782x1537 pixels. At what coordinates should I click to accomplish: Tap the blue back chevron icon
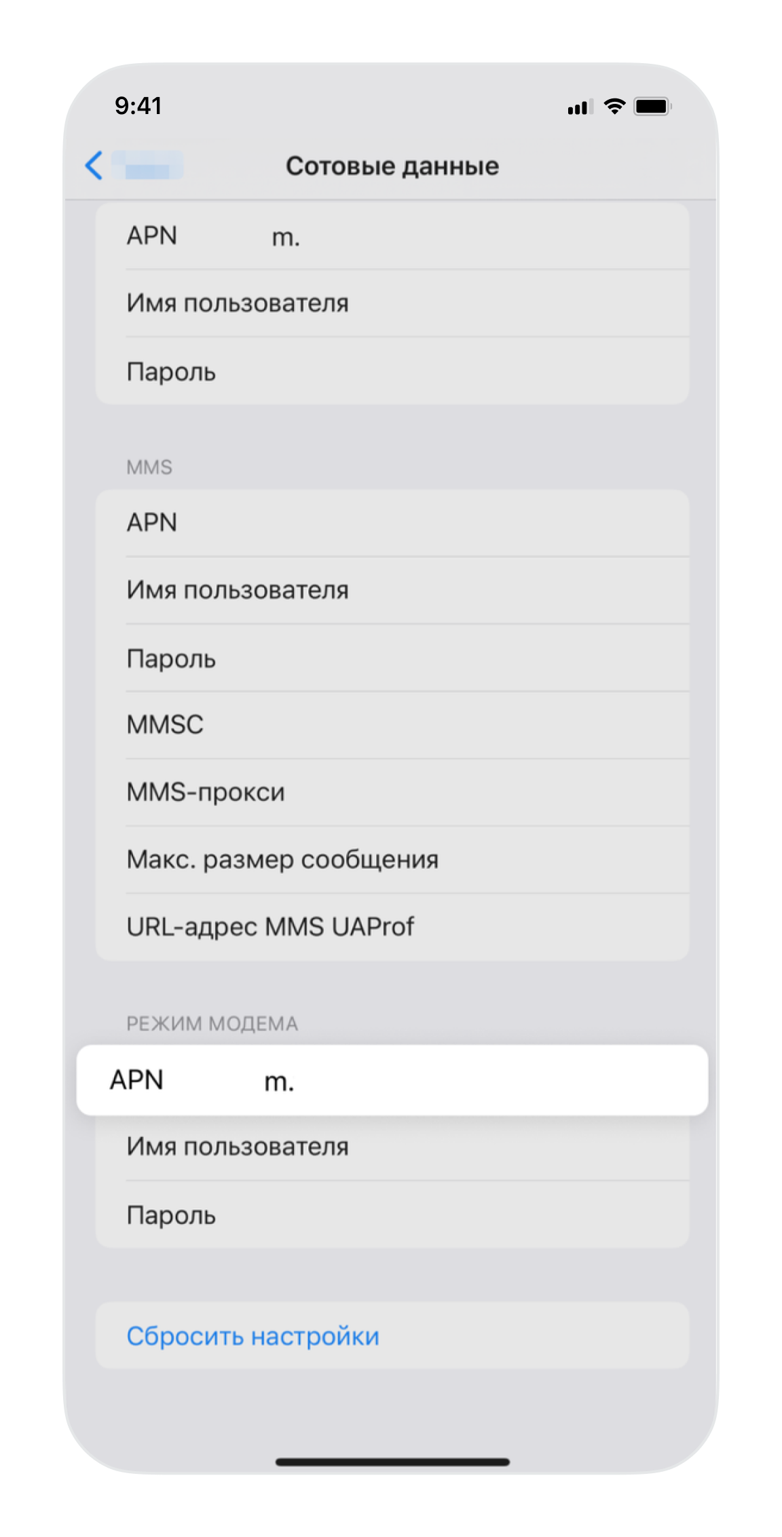pyautogui.click(x=94, y=166)
